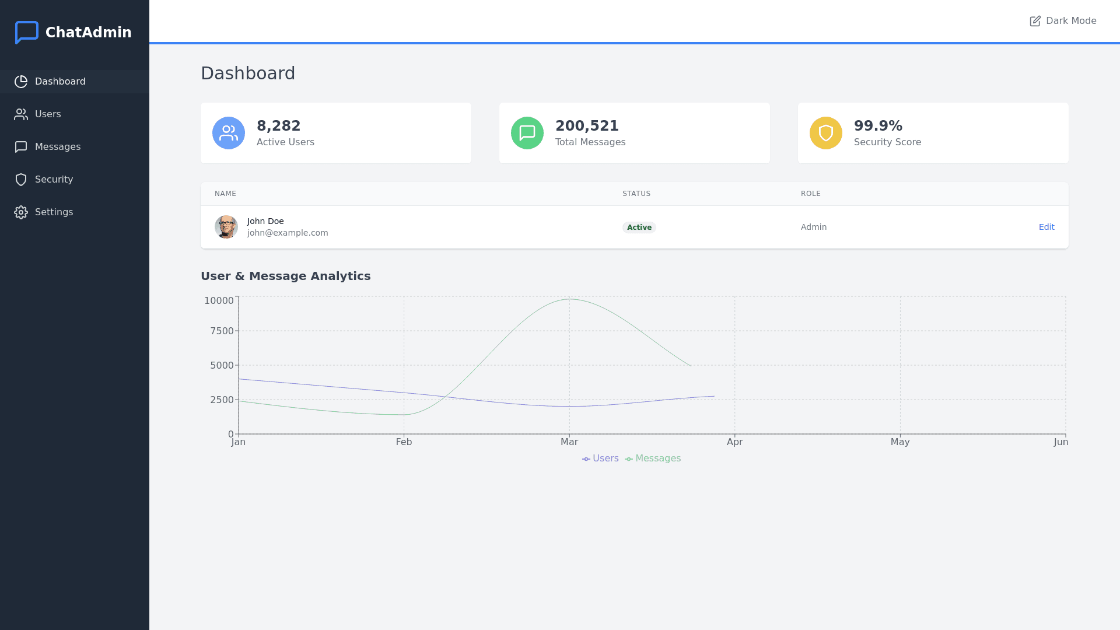Click the blue Active Users circle icon

[x=229, y=133]
